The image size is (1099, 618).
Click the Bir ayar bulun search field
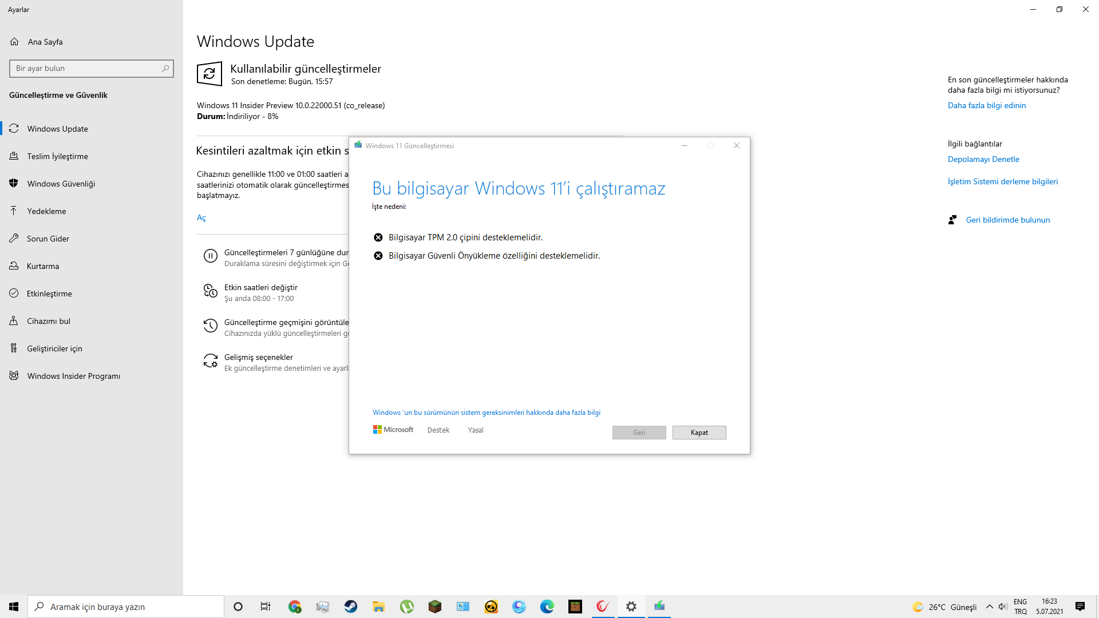click(86, 69)
